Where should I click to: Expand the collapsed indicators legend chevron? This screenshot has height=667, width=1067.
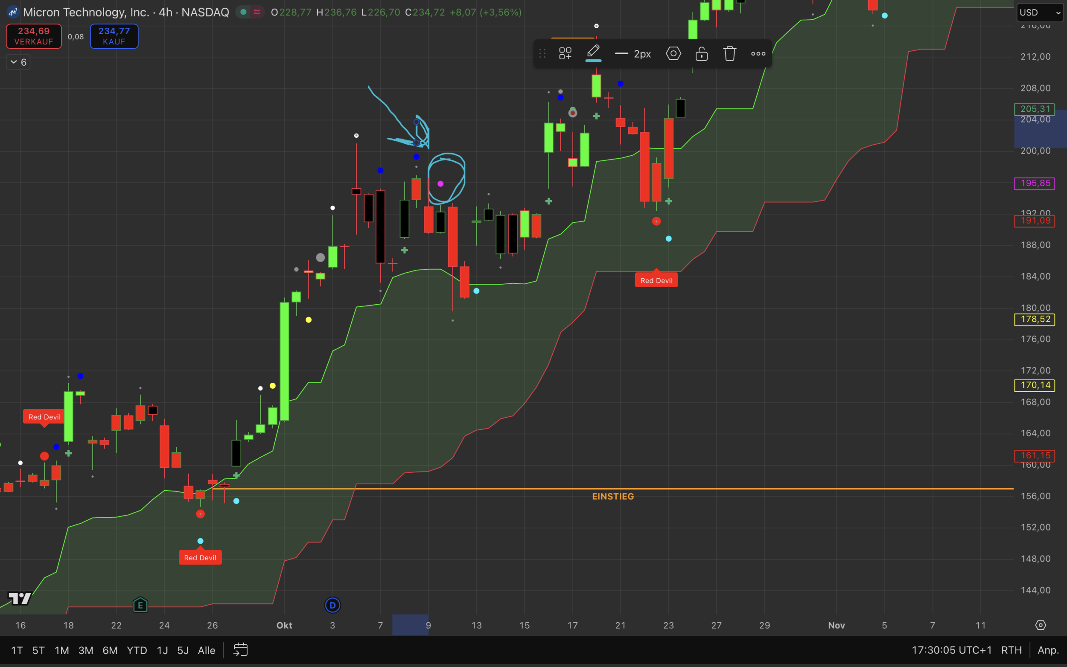14,62
